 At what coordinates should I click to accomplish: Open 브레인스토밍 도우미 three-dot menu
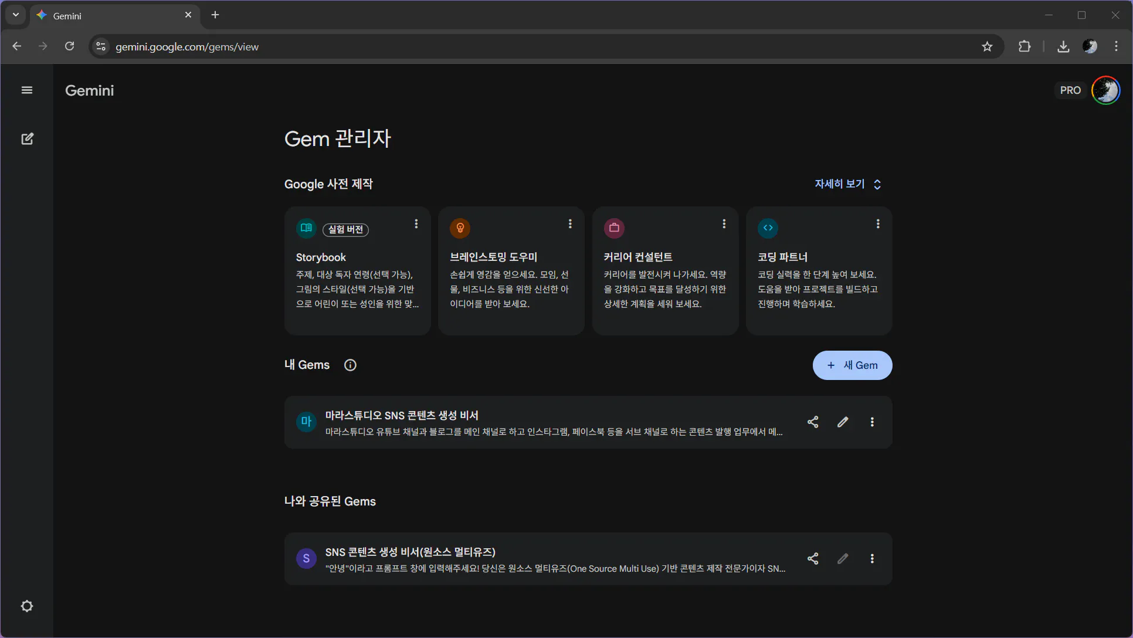pyautogui.click(x=570, y=224)
